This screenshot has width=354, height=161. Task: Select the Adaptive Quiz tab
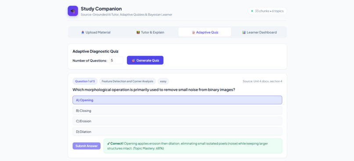[x=205, y=32]
